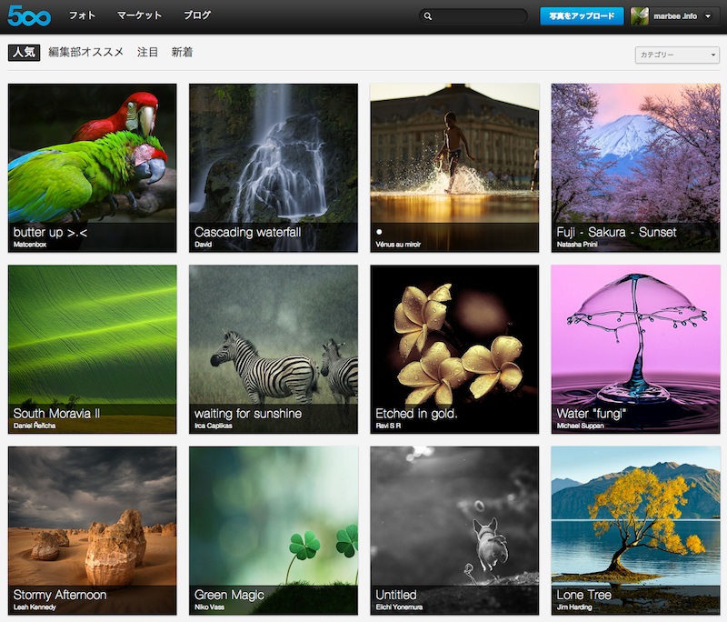Open the Cascading waterfall photo
Viewport: 727px width, 622px height.
point(273,155)
